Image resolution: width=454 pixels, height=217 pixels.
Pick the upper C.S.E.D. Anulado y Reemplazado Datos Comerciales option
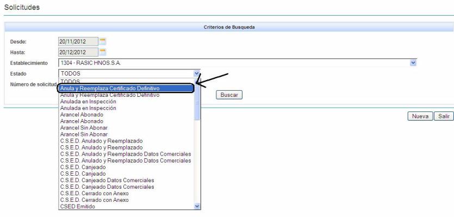click(x=127, y=154)
